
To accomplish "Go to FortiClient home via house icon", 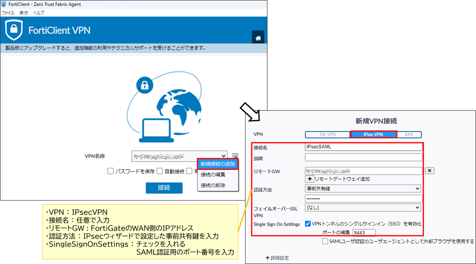I will click(258, 38).
